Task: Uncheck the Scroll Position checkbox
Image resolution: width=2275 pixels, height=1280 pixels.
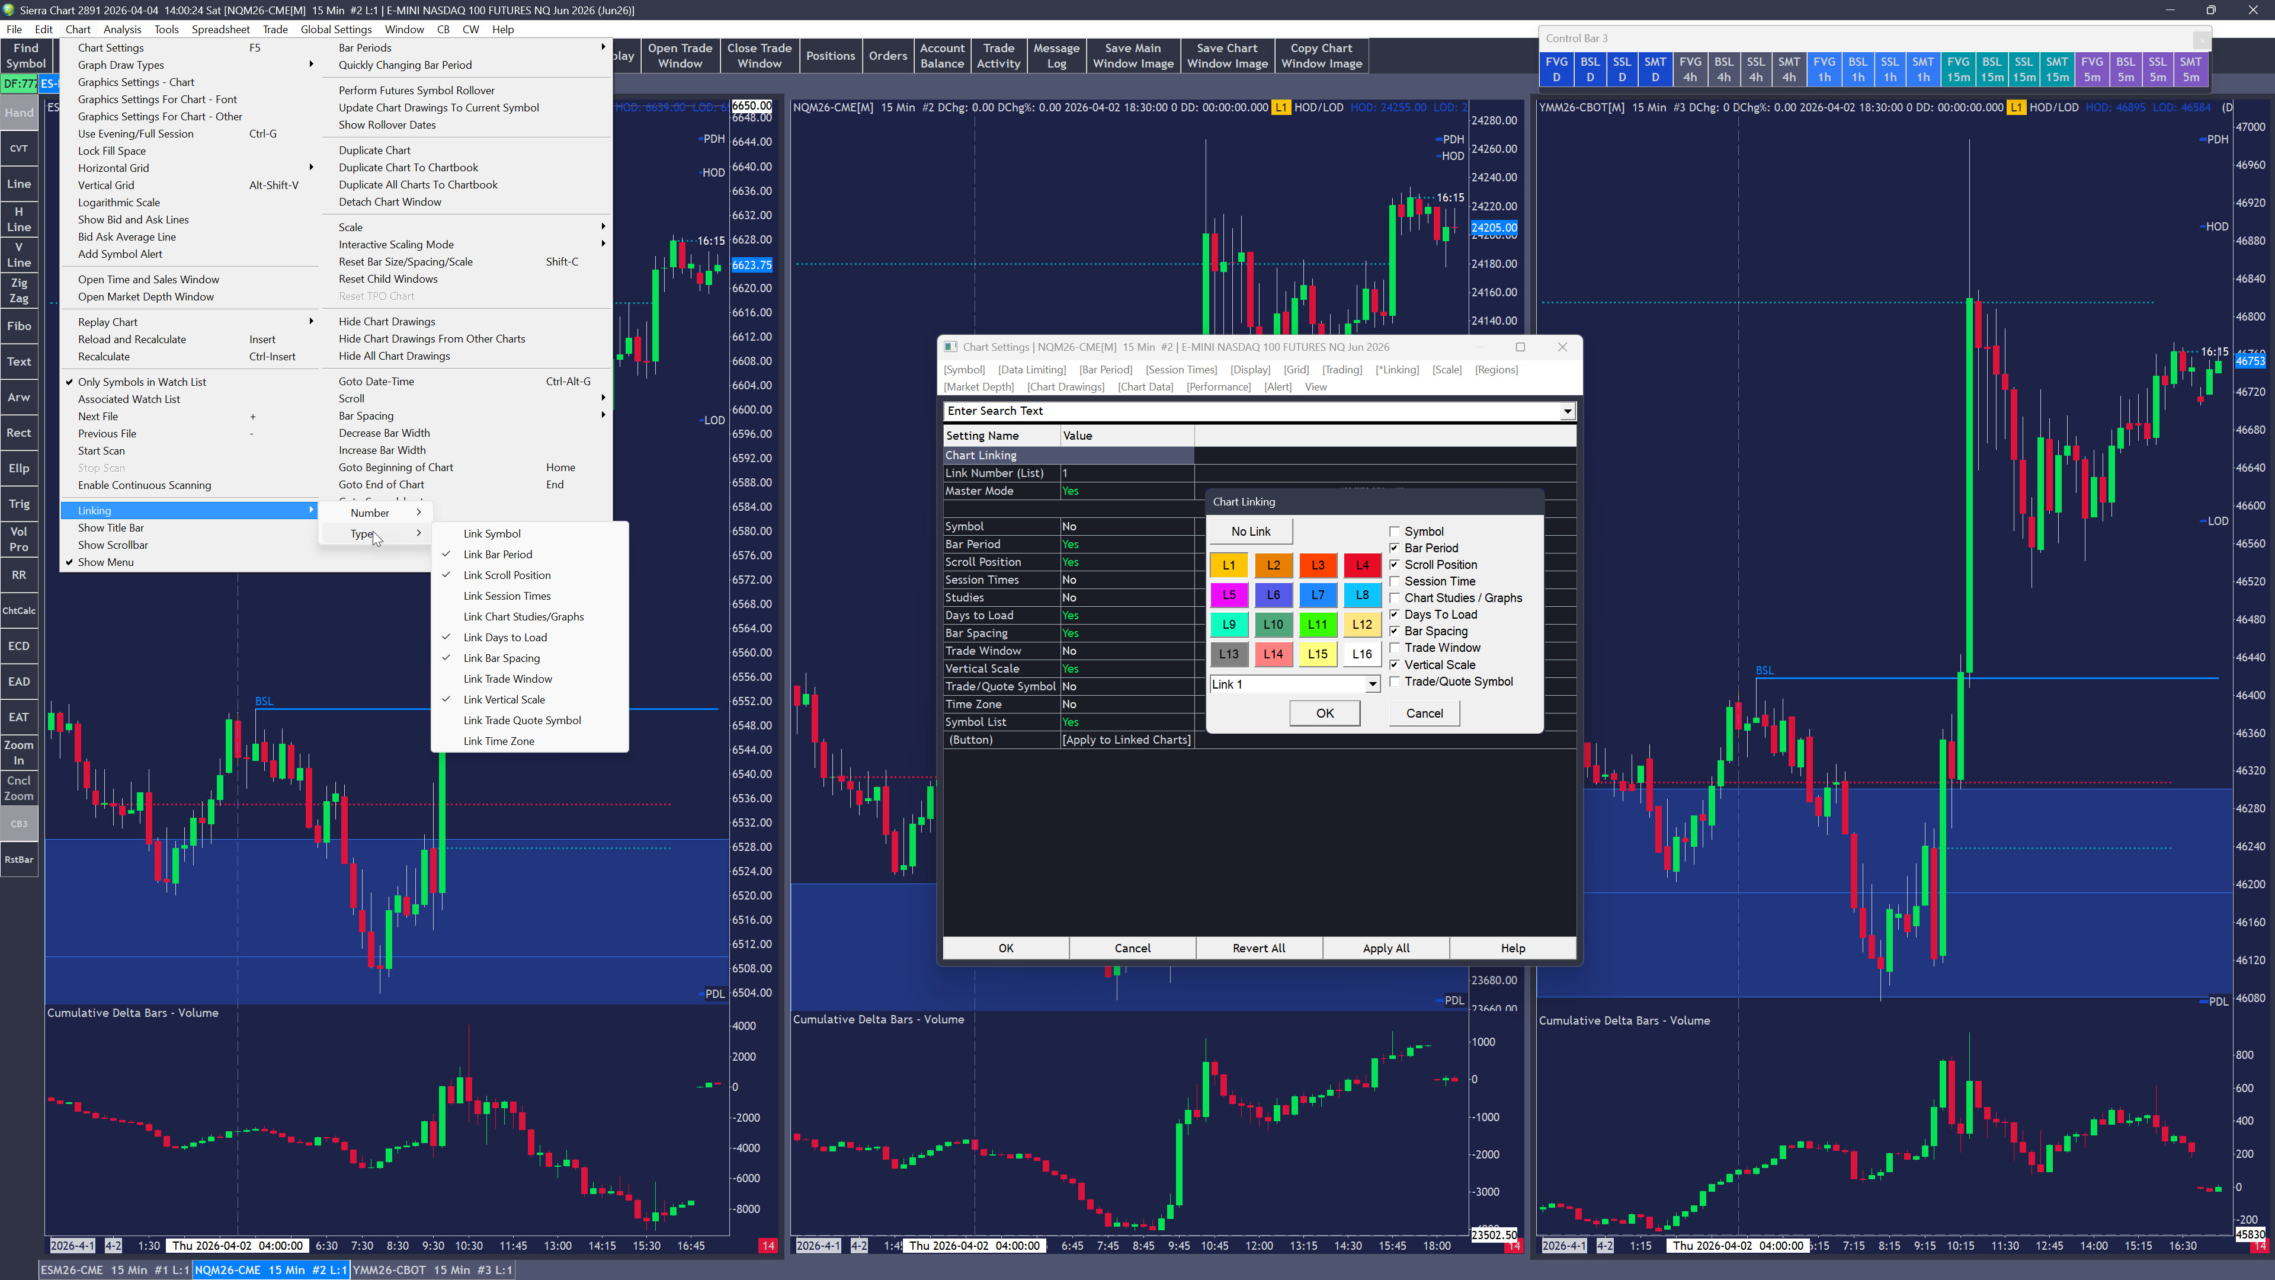Action: coord(1395,565)
